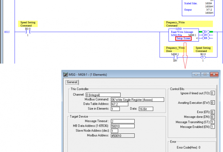This screenshot has height=152, width=223.
Task: Click the Channel field showing 0 (Integral)
Action: [x=103, y=95]
